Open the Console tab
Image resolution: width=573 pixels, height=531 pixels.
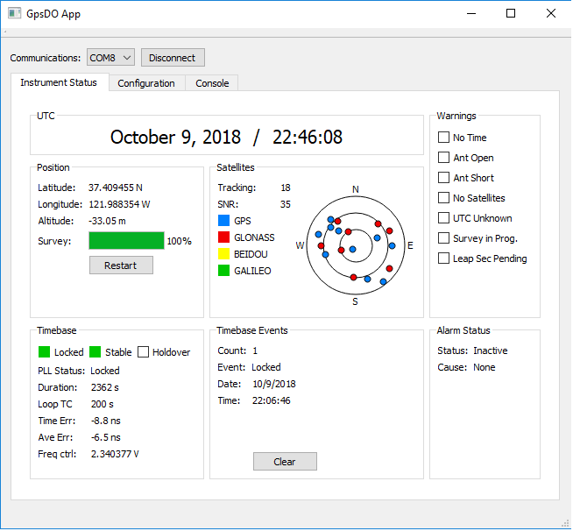[212, 83]
